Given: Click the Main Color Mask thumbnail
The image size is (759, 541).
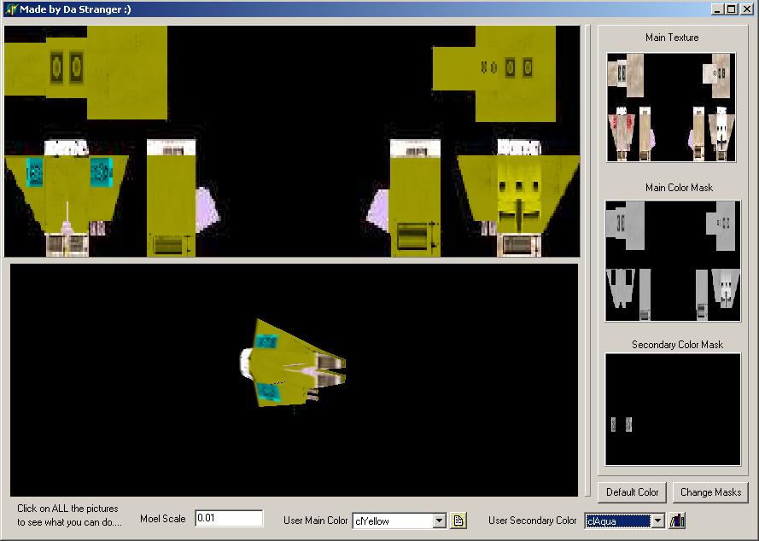Looking at the screenshot, I should pyautogui.click(x=673, y=261).
